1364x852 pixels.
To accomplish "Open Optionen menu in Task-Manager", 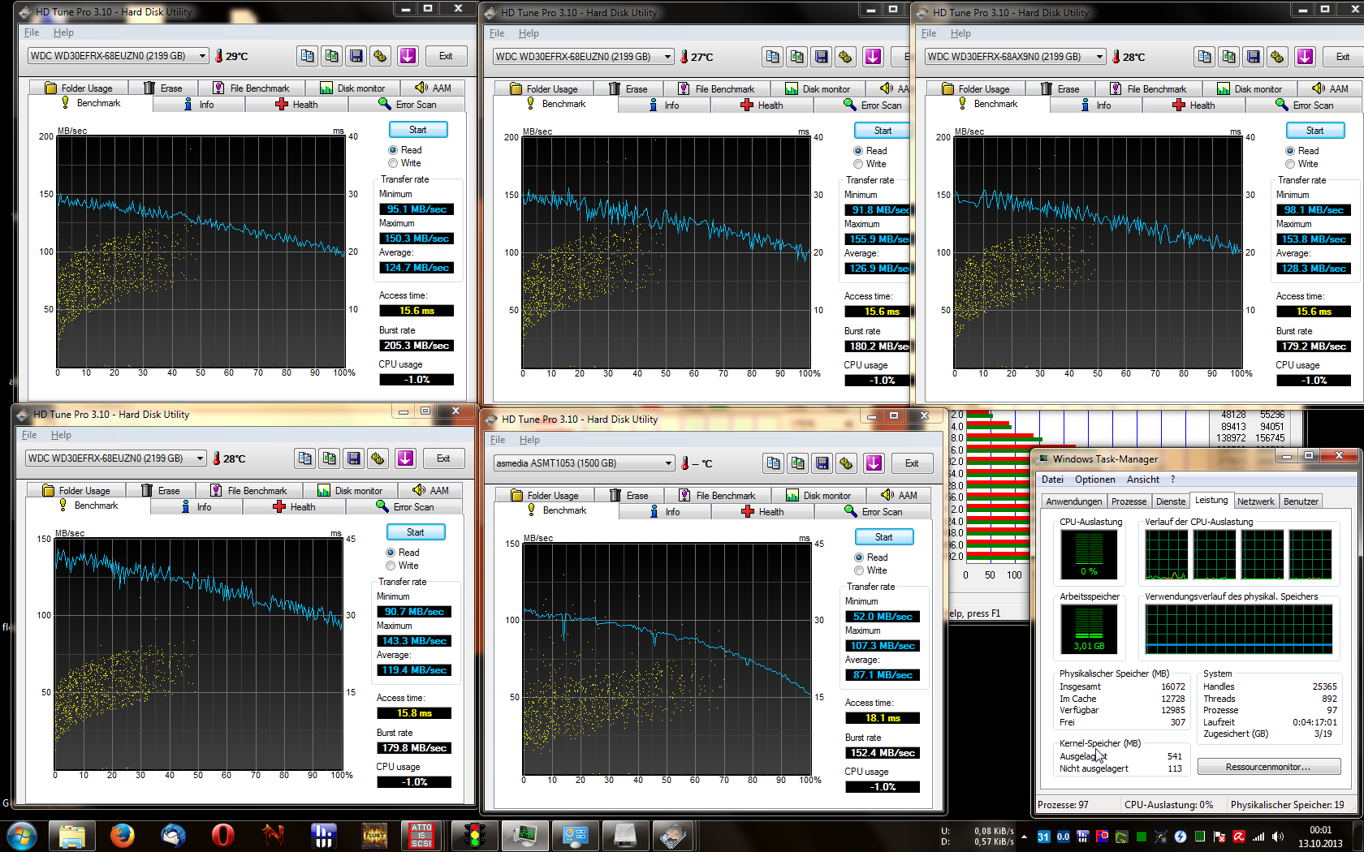I will (x=1094, y=480).
